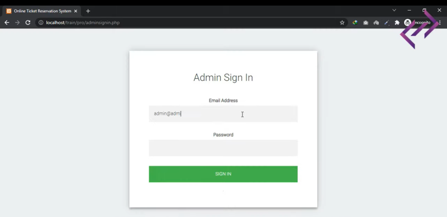The height and width of the screenshot is (217, 447).
Task: Open a new browser tab
Action: 88,11
